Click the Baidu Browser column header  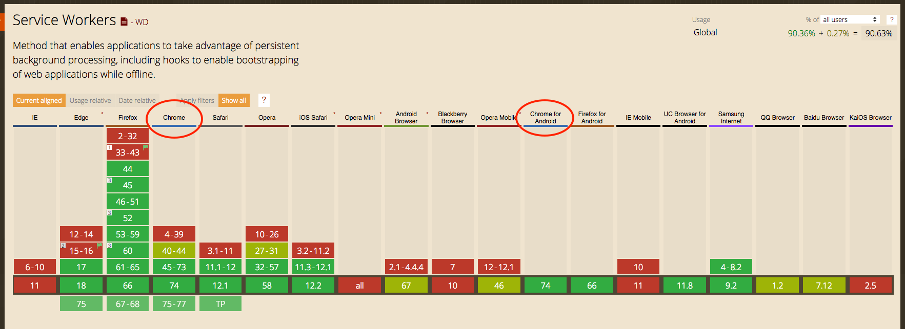pos(824,118)
